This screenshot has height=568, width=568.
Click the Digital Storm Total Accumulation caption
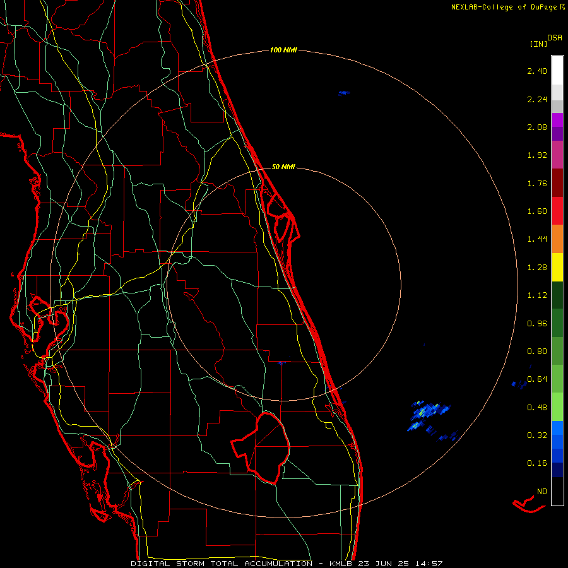click(287, 564)
